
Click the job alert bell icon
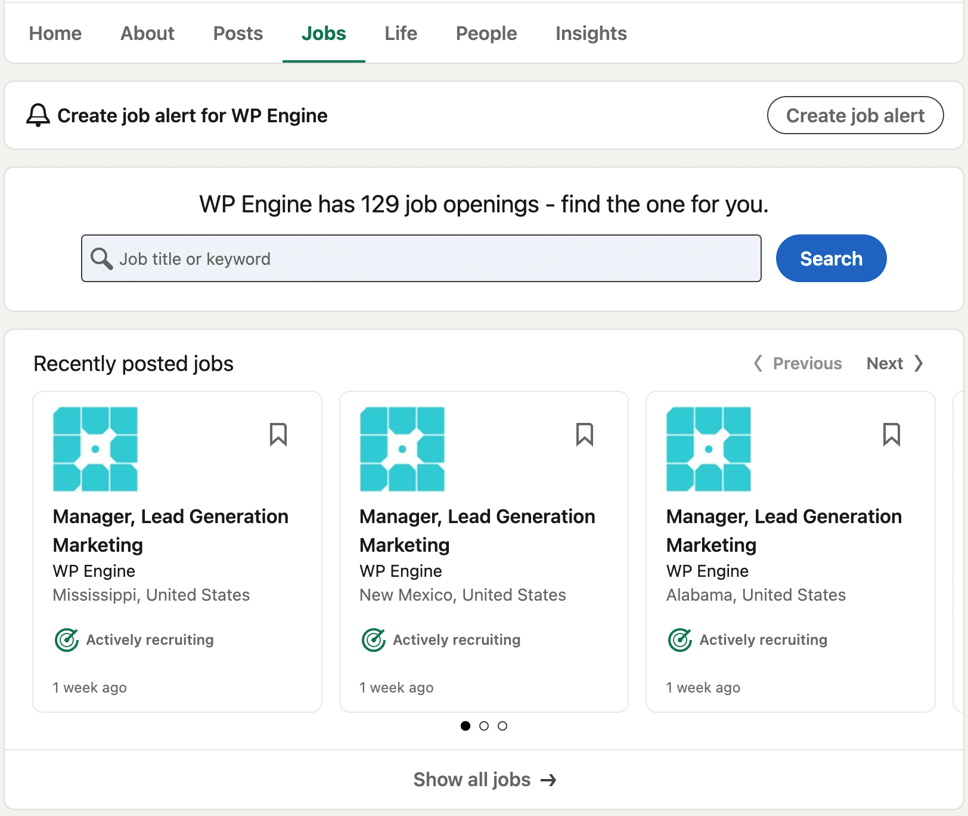click(x=38, y=115)
